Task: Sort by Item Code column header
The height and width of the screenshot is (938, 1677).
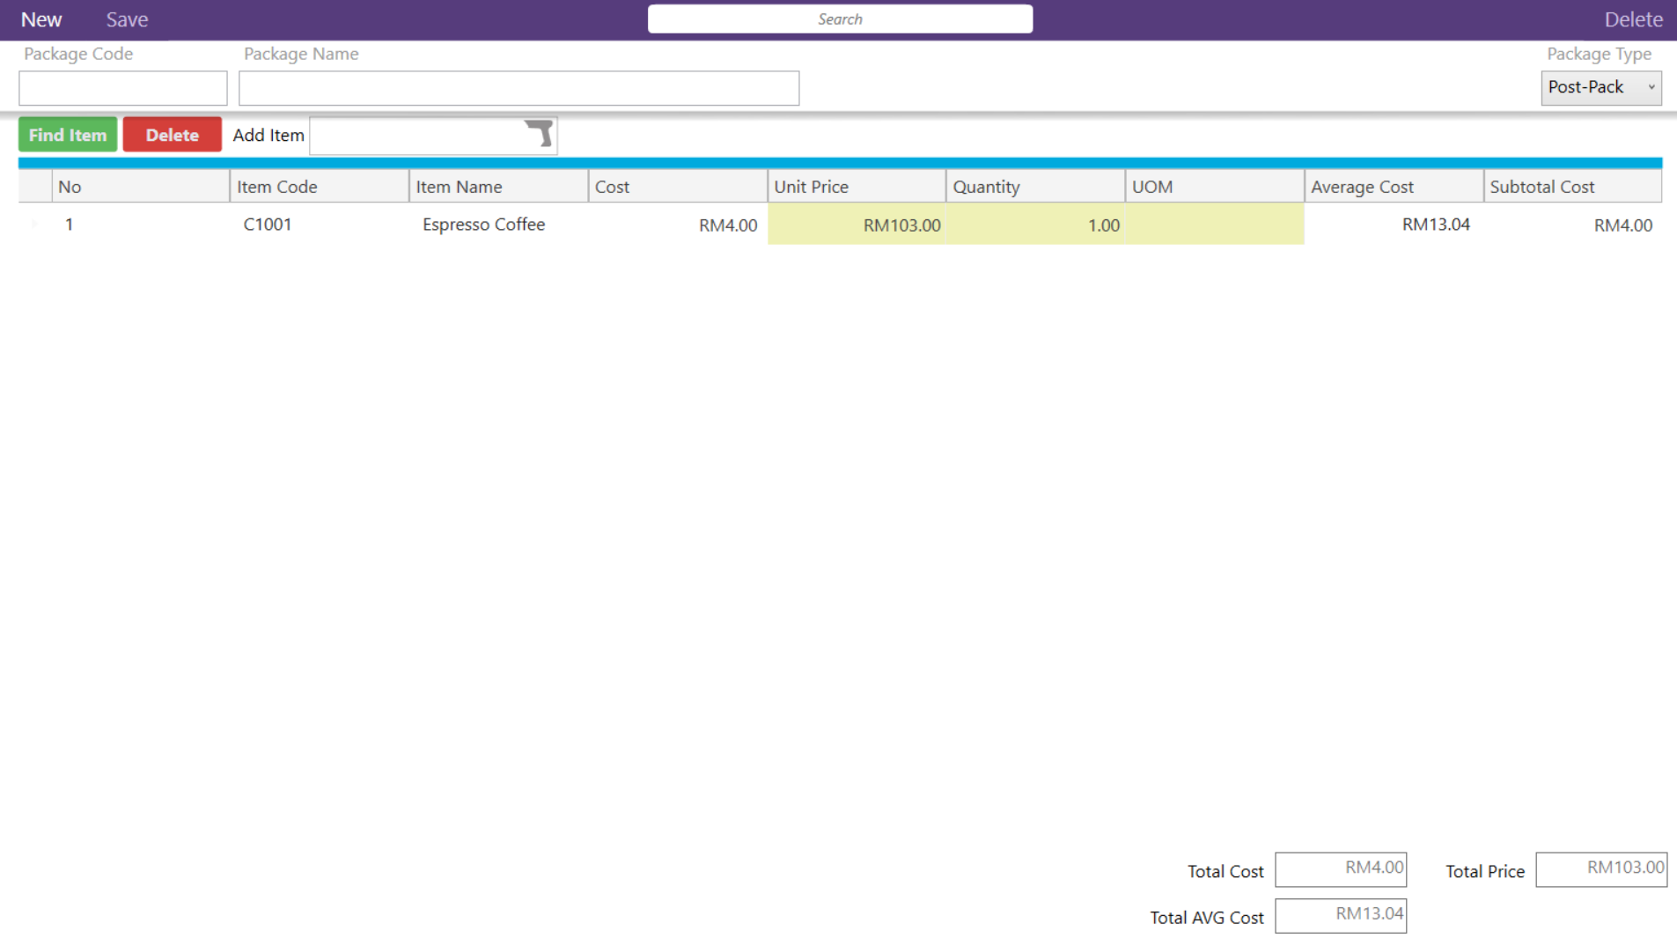Action: click(320, 187)
